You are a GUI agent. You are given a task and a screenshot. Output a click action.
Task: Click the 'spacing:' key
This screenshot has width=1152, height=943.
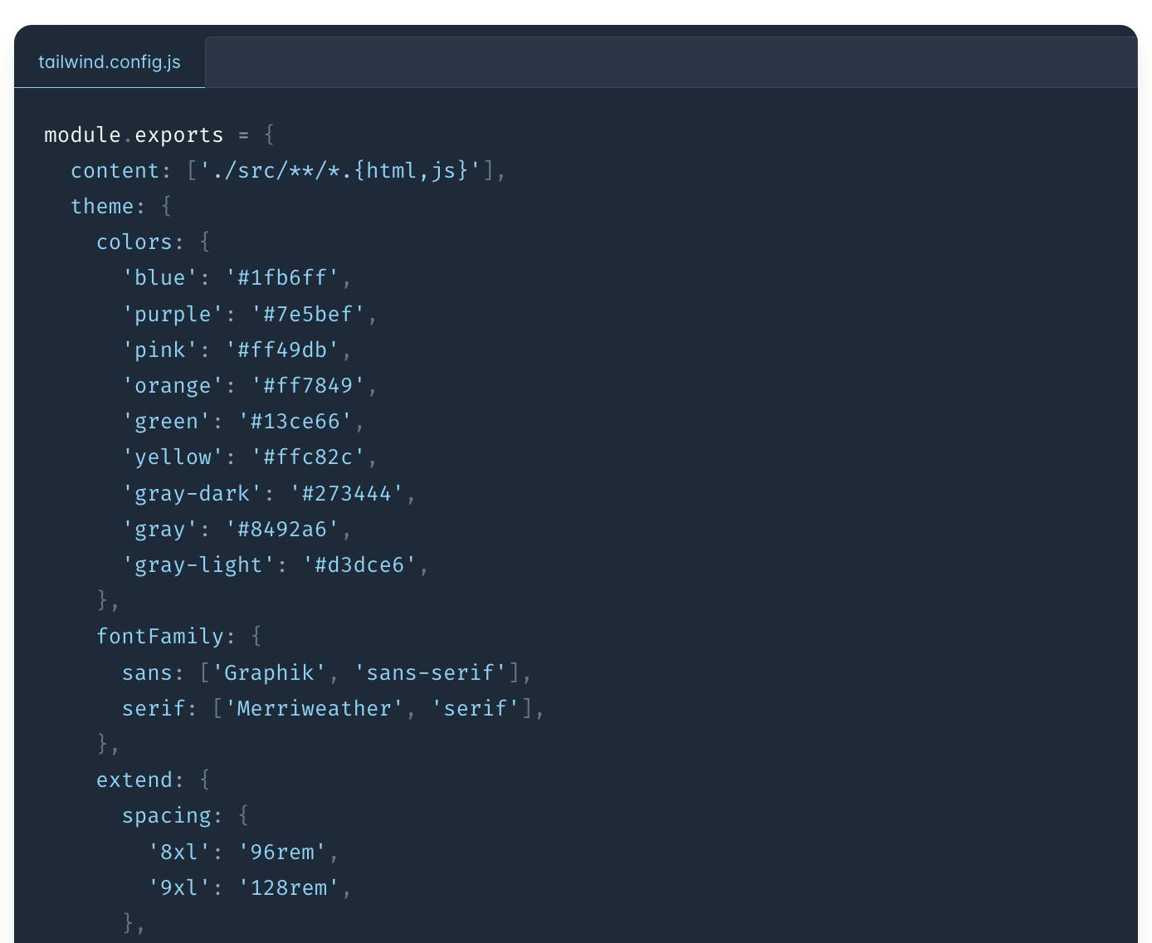point(173,816)
